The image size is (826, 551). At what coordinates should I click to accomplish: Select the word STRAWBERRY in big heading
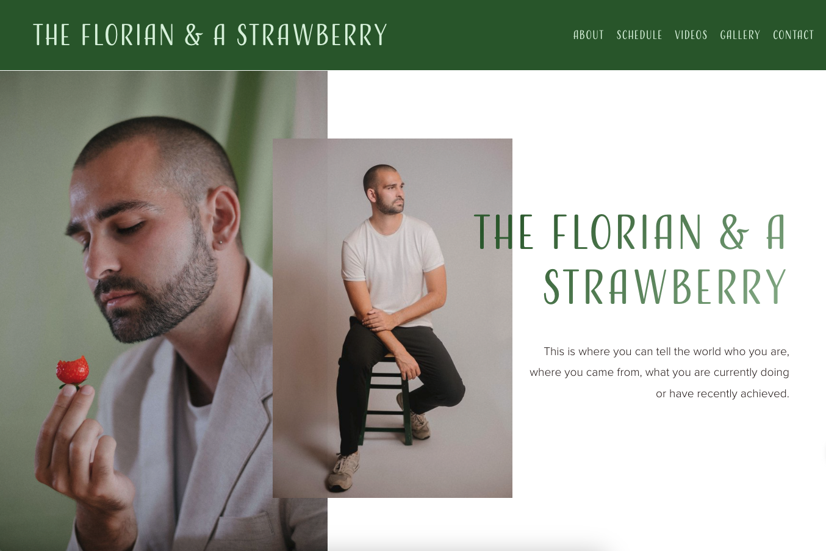pos(665,287)
